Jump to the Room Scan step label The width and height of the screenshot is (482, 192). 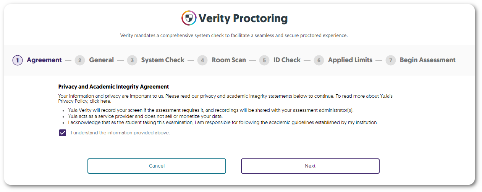229,60
